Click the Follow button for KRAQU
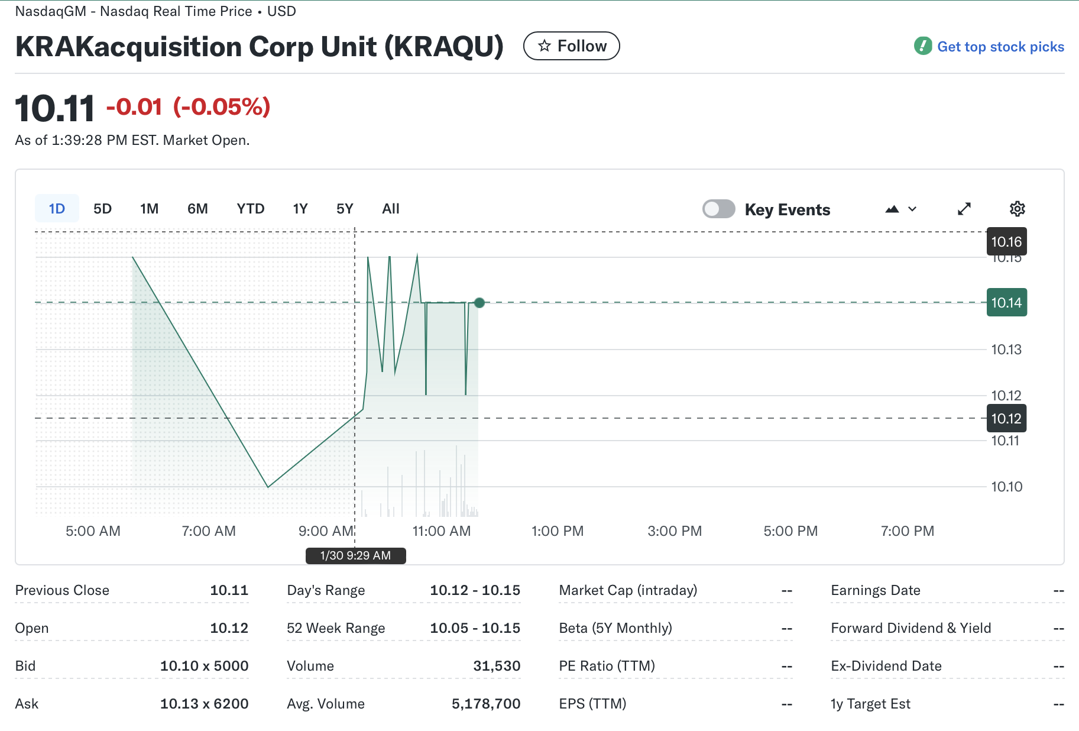1079x731 pixels. tap(571, 46)
